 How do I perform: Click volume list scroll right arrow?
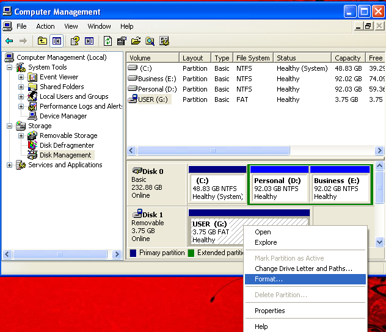click(379, 151)
